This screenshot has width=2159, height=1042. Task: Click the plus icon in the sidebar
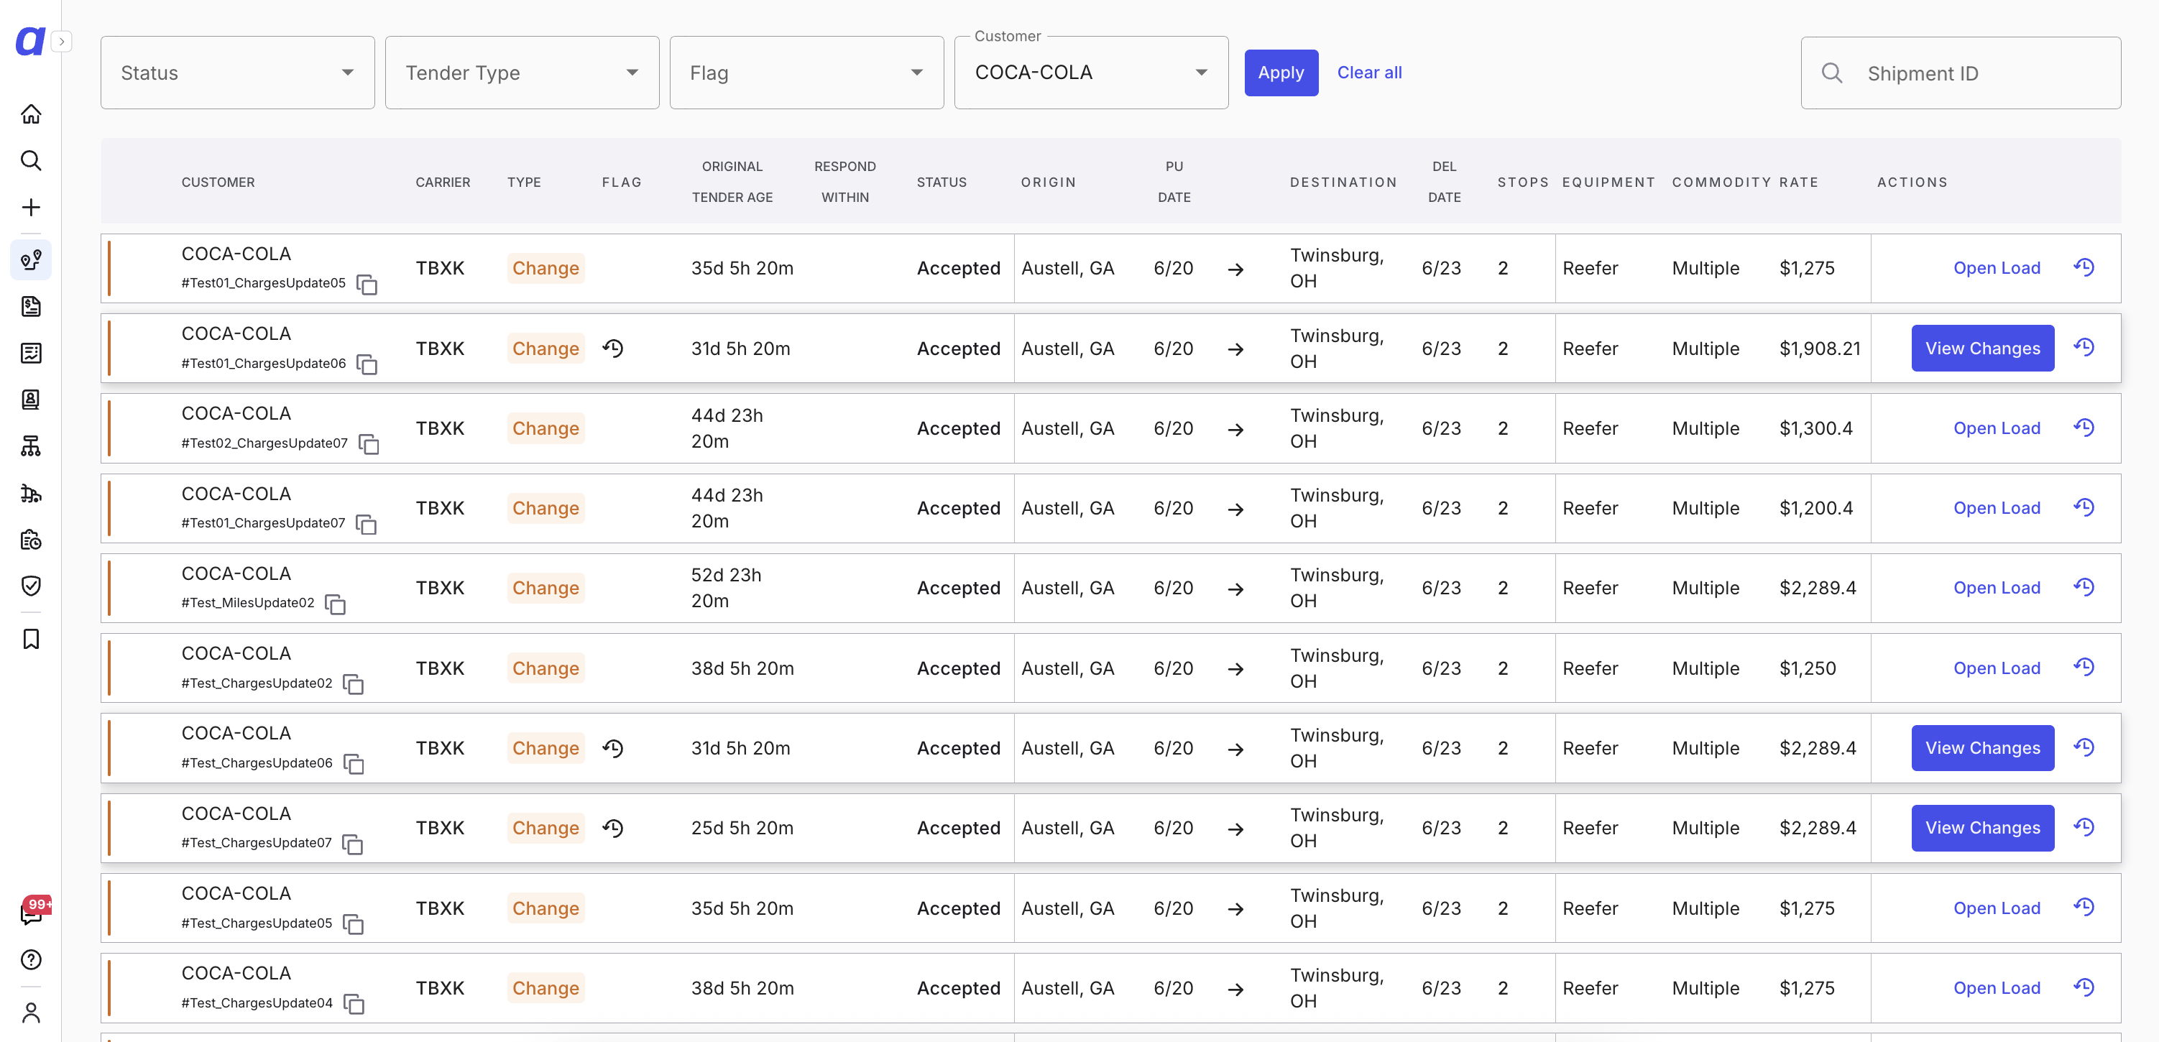click(x=31, y=207)
